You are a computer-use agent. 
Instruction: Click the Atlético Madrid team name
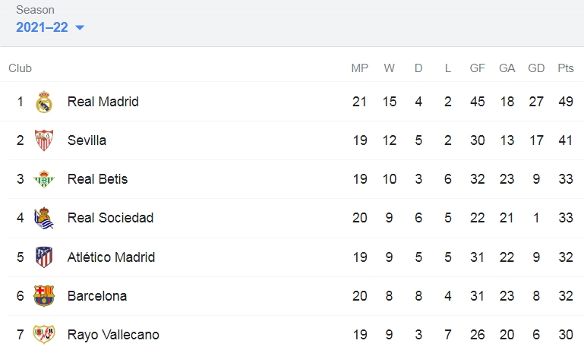pyautogui.click(x=111, y=257)
